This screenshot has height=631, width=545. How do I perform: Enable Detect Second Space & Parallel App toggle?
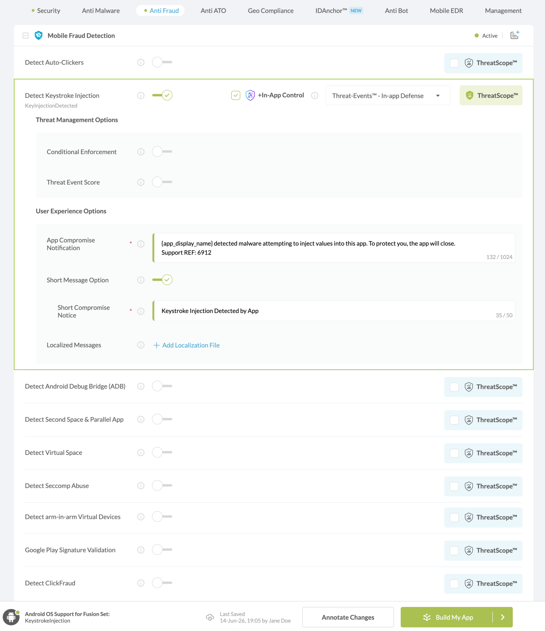tap(162, 419)
